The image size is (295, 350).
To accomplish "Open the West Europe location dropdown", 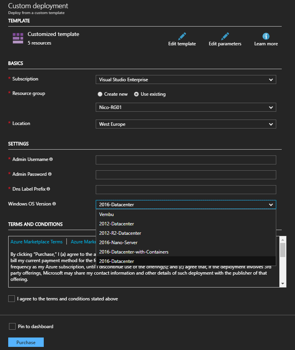I will [186, 124].
